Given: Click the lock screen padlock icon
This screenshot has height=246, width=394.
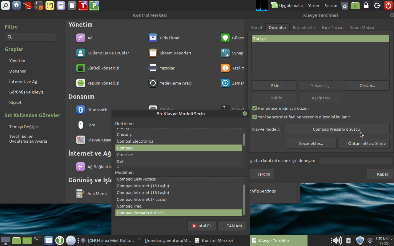Looking at the screenshot, I should 366,6.
